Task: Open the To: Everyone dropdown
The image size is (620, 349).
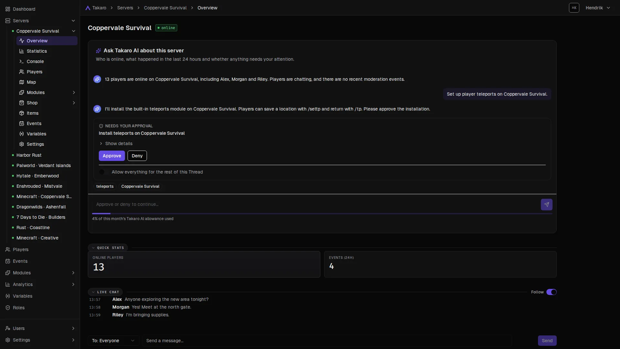Action: click(113, 341)
